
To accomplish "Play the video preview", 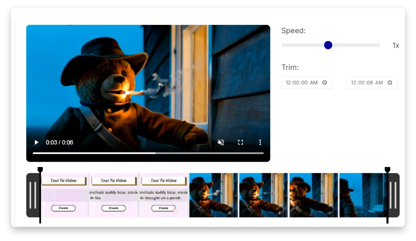I will (37, 142).
